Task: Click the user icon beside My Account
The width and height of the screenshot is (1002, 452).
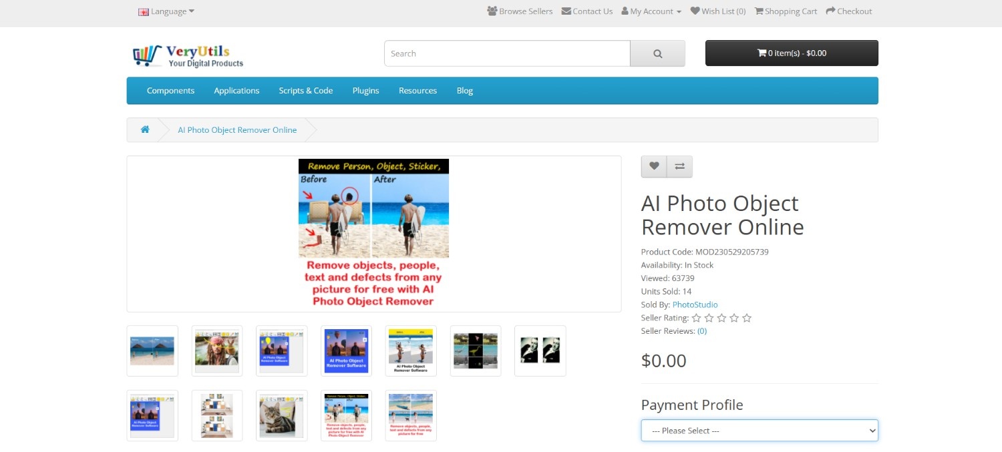Action: coord(625,11)
